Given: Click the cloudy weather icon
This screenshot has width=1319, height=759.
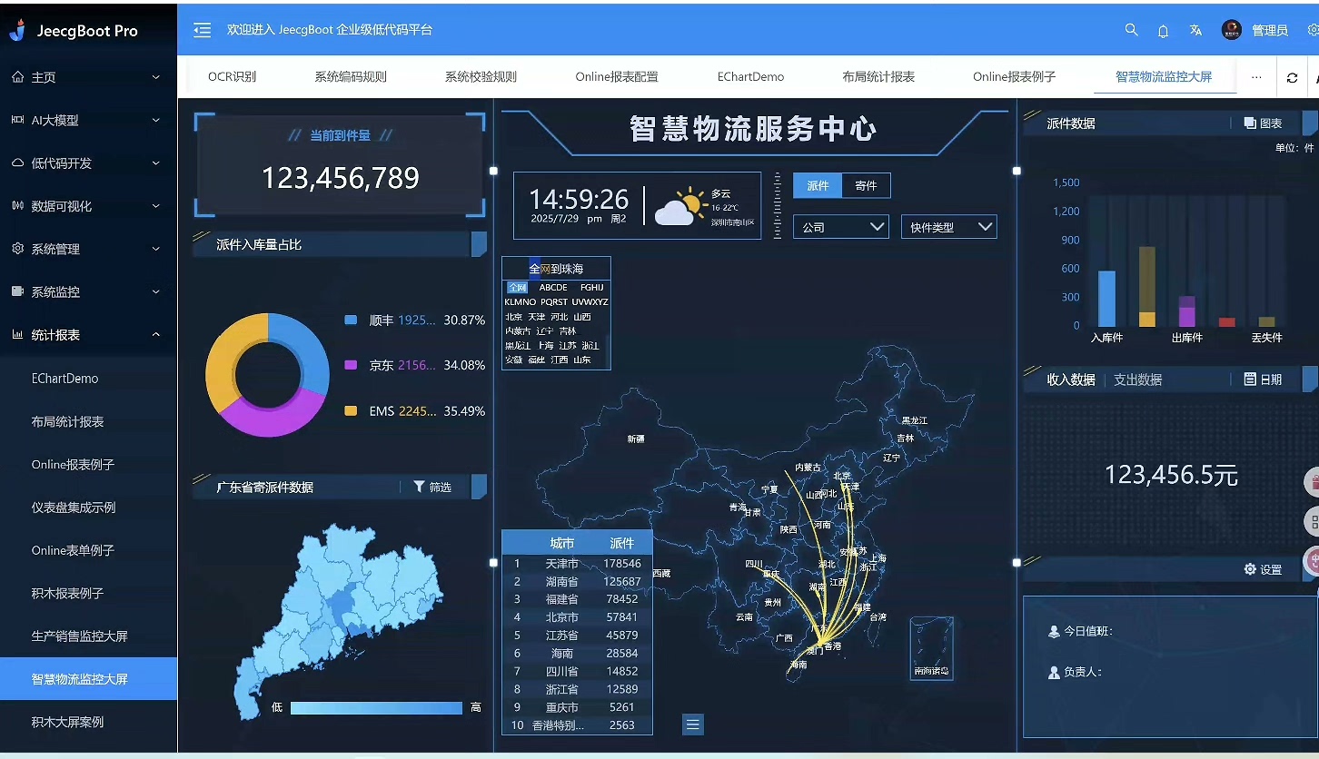Looking at the screenshot, I should 680,206.
